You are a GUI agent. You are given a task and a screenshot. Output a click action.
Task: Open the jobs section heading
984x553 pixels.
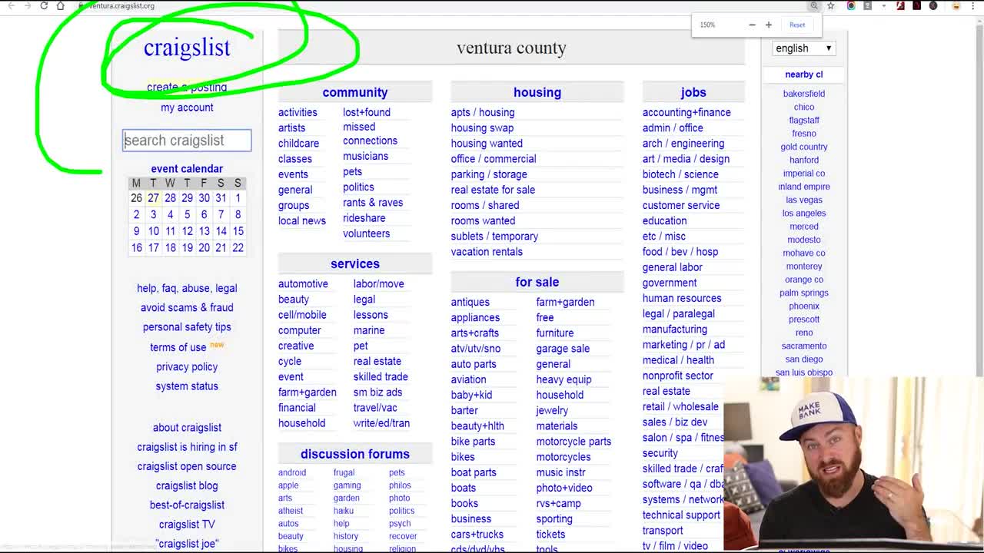click(x=693, y=92)
